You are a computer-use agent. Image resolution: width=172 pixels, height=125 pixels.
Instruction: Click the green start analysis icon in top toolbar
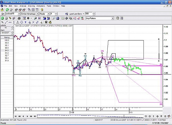tap(7, 10)
